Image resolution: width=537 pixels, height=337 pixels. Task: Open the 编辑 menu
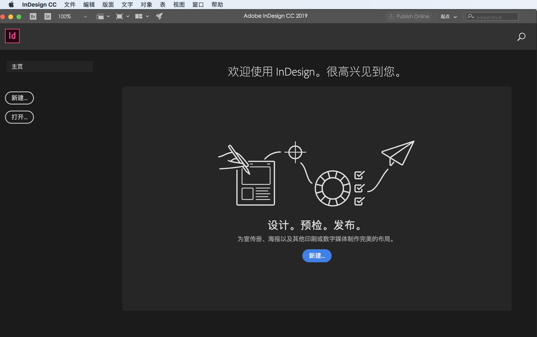point(89,4)
